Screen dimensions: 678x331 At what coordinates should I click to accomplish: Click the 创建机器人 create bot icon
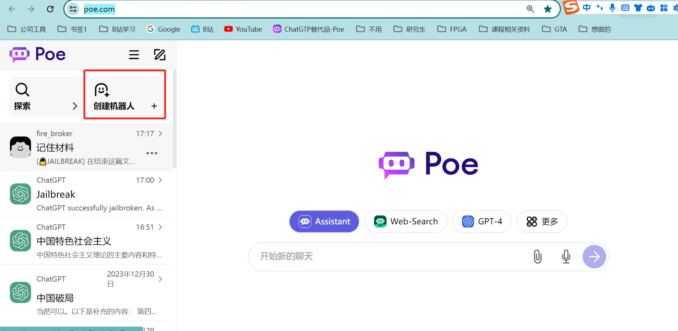pyautogui.click(x=101, y=90)
